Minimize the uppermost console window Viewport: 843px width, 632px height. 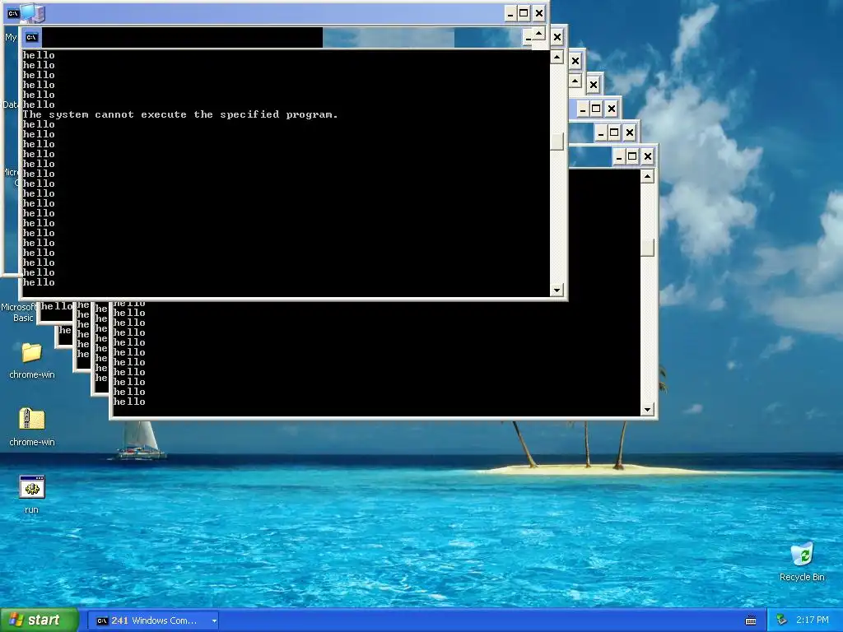pos(510,13)
